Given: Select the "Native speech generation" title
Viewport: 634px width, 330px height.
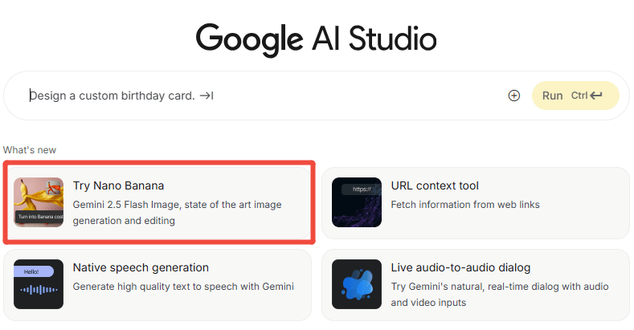Looking at the screenshot, I should pos(141,267).
